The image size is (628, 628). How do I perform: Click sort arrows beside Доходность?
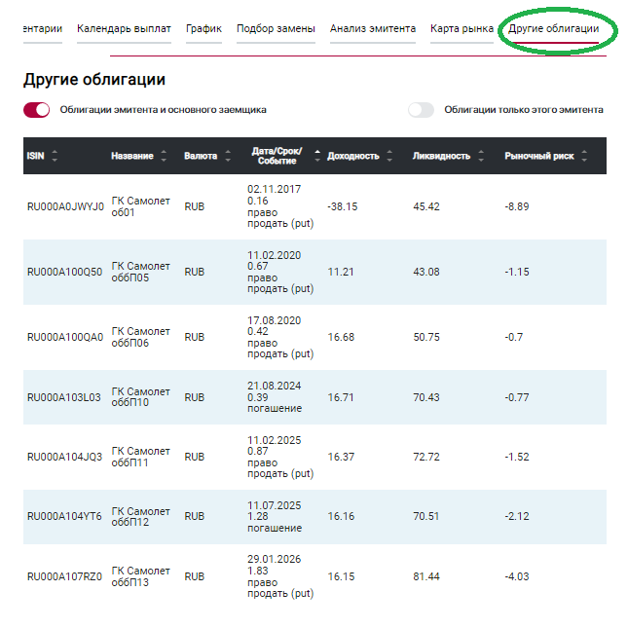click(390, 156)
